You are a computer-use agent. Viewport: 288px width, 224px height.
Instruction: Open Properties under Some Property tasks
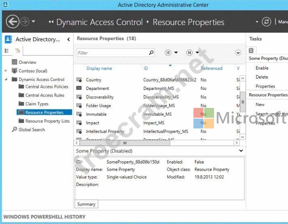[x=265, y=86]
